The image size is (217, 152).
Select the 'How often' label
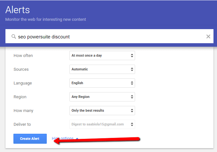[x=23, y=56]
